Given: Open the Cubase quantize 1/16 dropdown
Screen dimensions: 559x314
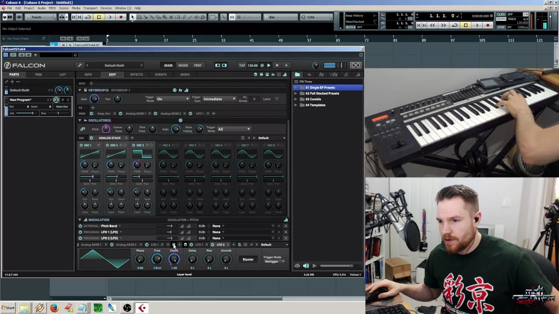Looking at the screenshot, I should [x=317, y=17].
